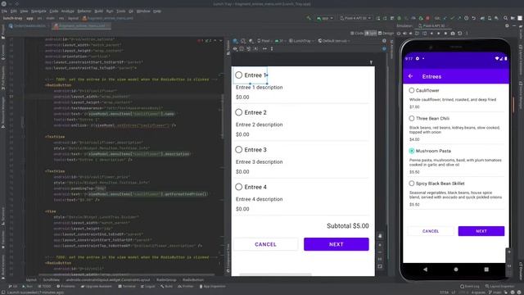This screenshot has width=524, height=295.
Task: Open the Edit menu
Action: [14, 11]
